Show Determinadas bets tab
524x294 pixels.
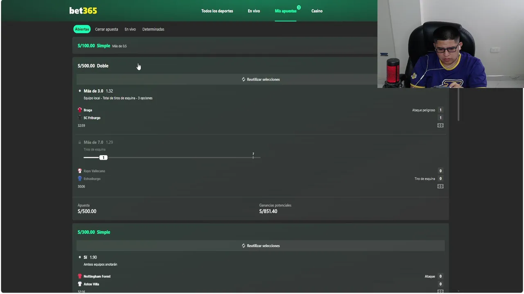coord(153,29)
